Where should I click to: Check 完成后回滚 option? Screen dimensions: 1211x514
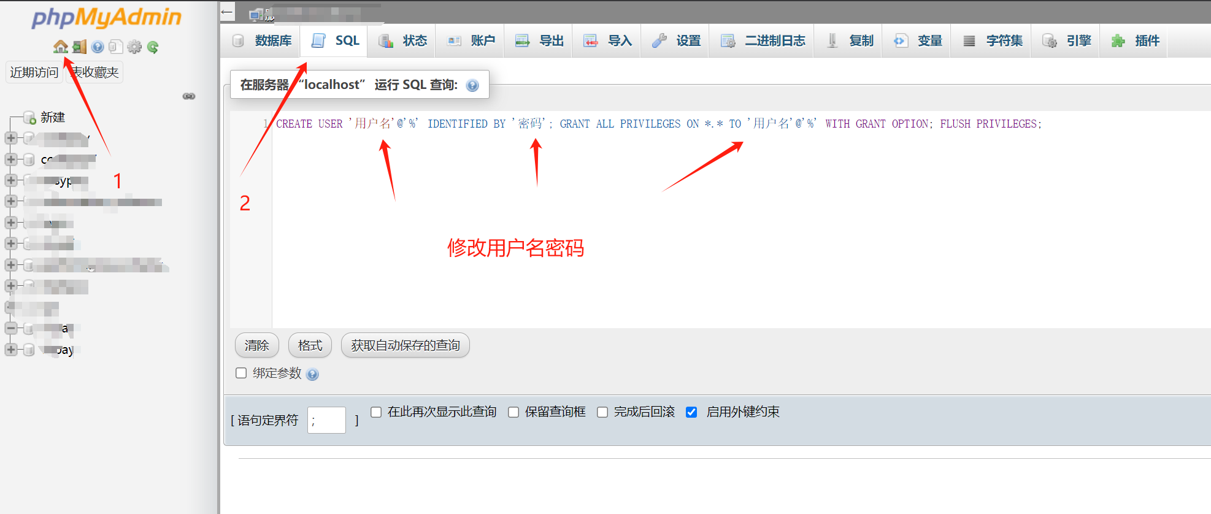point(602,412)
